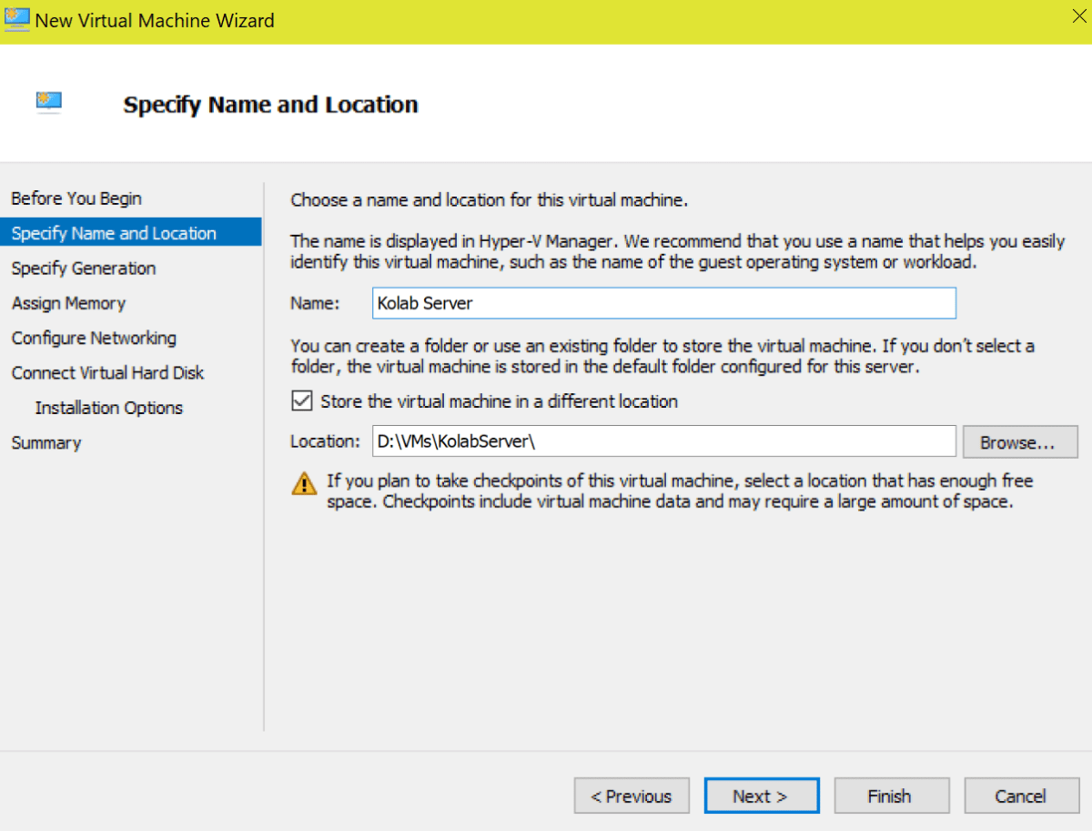Viewport: 1092px width, 831px height.
Task: Advance with the Next button
Action: point(762,795)
